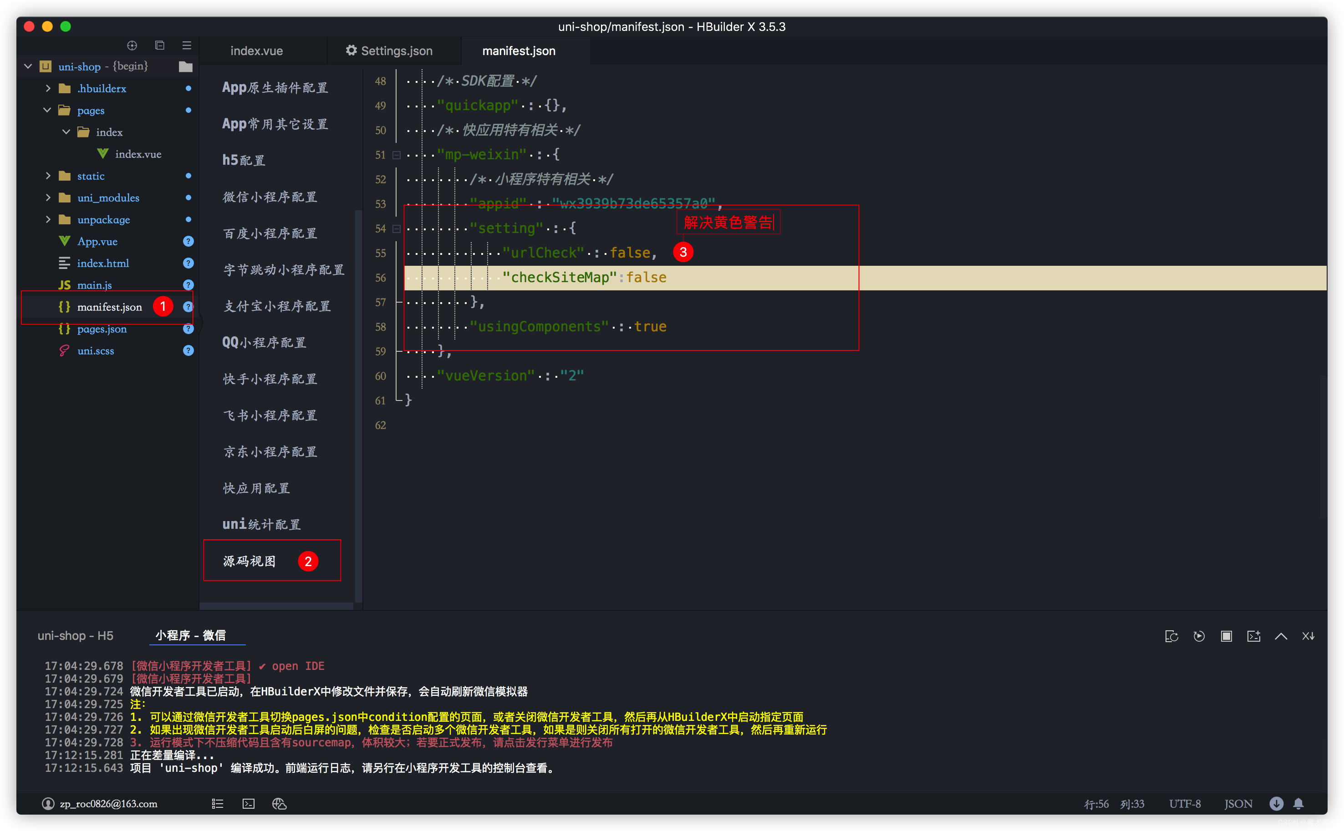Screen dimensions: 1344x831
Task: Click the zp_roc0826@163.com account label
Action: 109,804
